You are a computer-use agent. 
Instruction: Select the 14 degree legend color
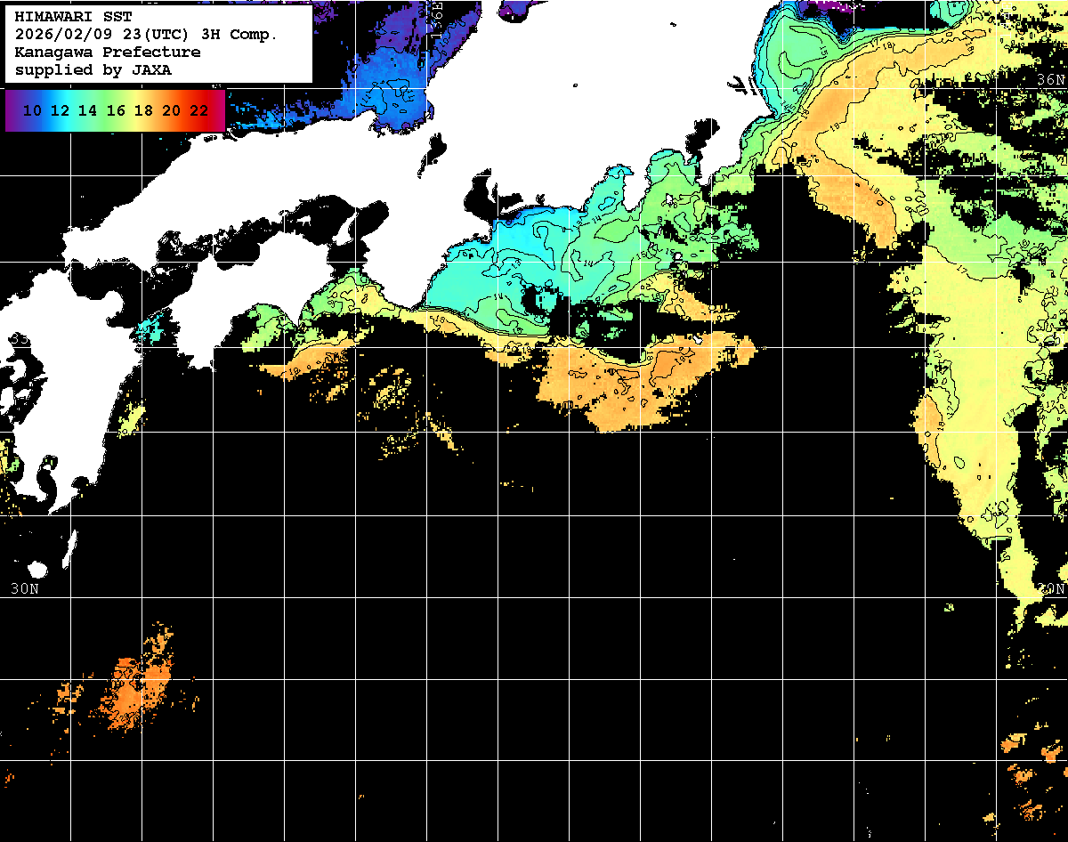tap(87, 111)
